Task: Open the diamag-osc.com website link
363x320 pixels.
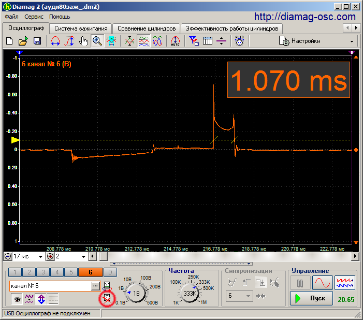Action: 305,17
